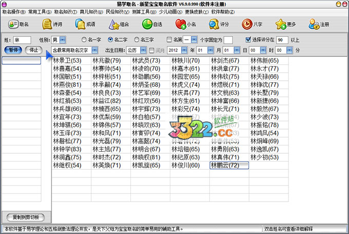Expand the birth month dropdown
The image size is (349, 234).
[210, 50]
